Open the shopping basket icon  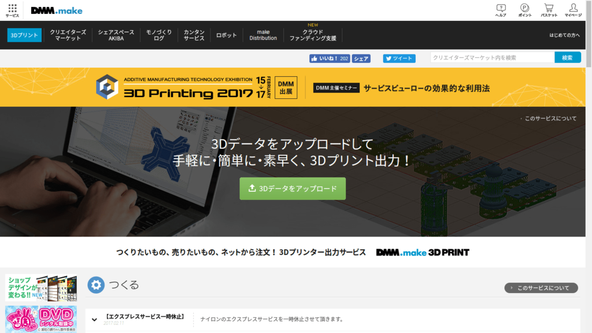[549, 10]
